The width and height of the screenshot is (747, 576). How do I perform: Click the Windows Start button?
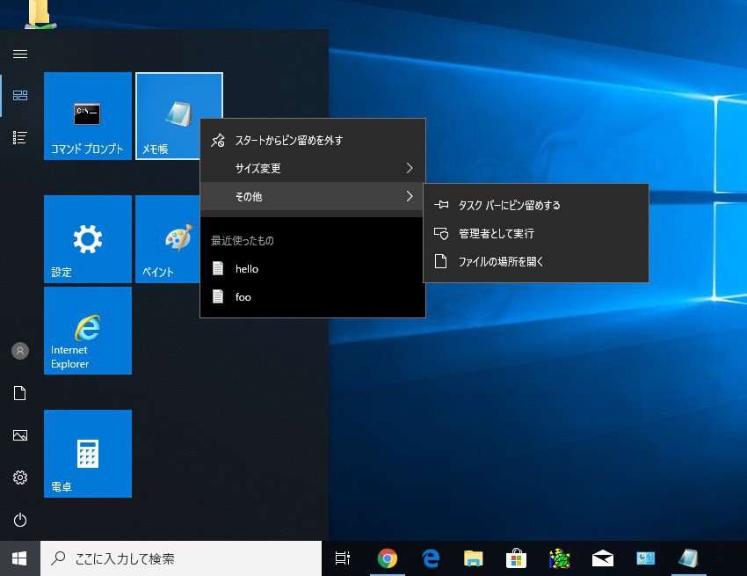click(19, 558)
